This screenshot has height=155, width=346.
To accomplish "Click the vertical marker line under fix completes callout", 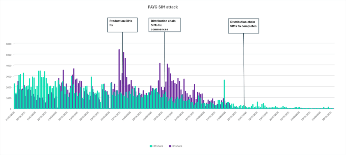I will click(244, 68).
